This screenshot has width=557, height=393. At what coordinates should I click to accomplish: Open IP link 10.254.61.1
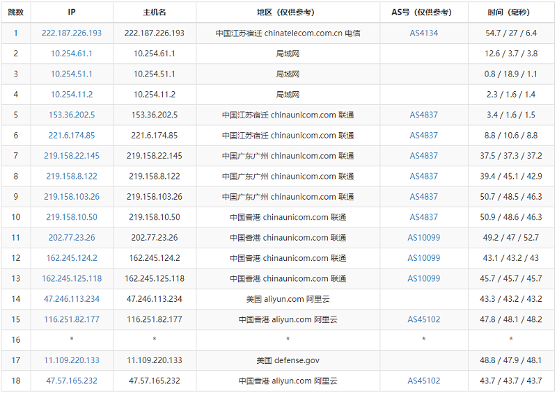tap(72, 54)
